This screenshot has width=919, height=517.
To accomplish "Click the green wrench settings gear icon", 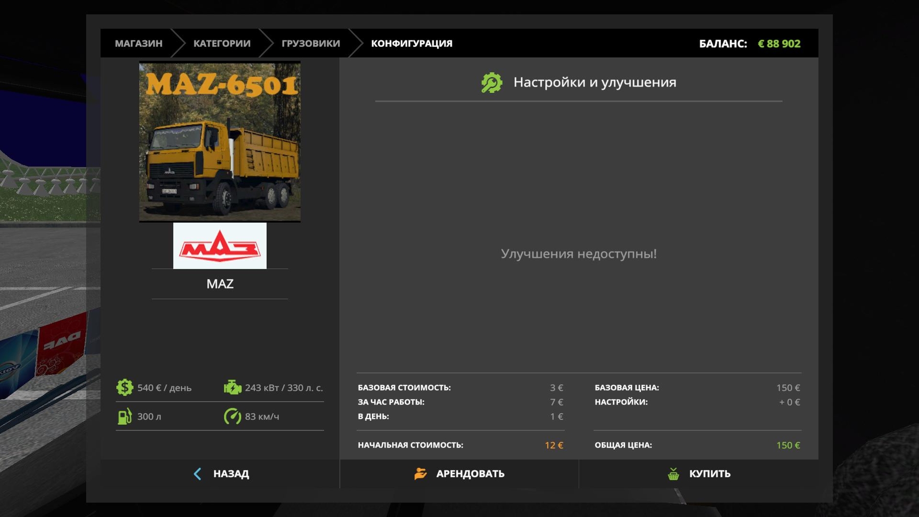I will pyautogui.click(x=492, y=83).
